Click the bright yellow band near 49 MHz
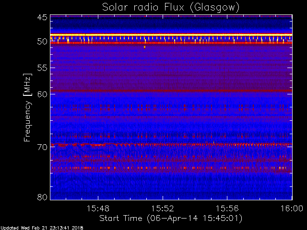The width and height of the screenshot is (307, 230). click(171, 35)
